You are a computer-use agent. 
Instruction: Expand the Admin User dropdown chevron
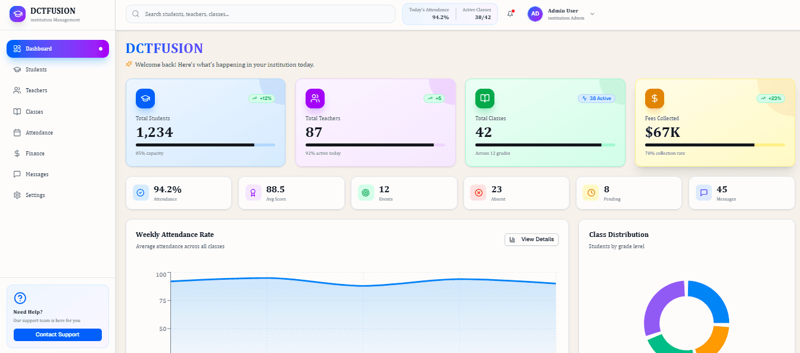coord(592,14)
